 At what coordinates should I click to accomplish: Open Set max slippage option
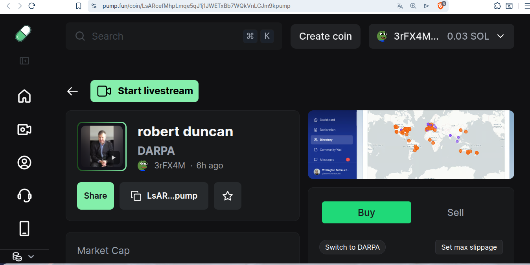pos(469,247)
